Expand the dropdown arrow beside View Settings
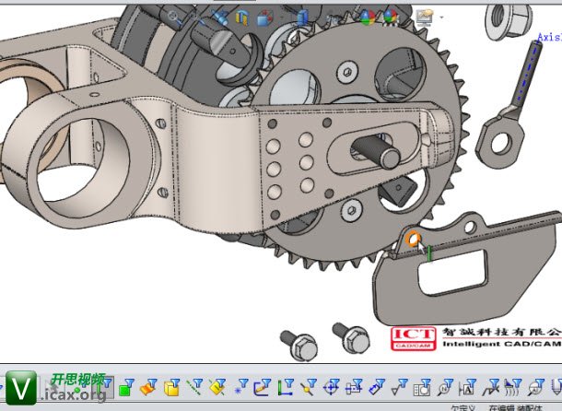The image size is (562, 411). [441, 18]
